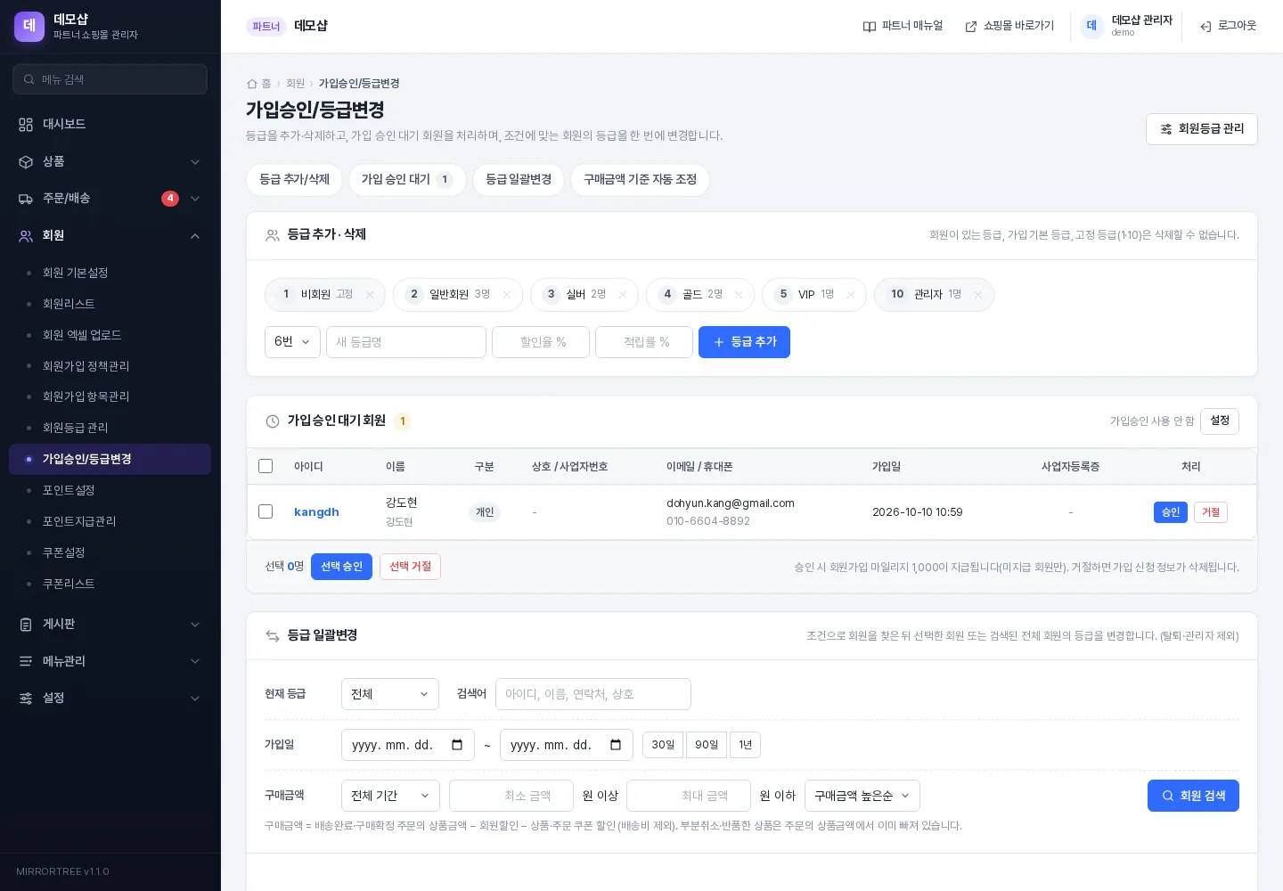
Task: Click the 새 등급명 input field
Action: tap(406, 342)
